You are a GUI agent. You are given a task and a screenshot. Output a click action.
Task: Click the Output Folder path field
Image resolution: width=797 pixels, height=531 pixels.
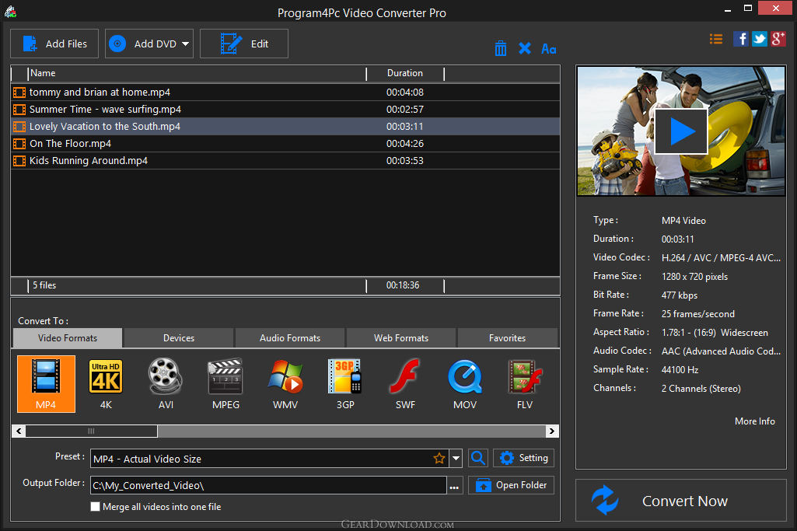tap(268, 485)
